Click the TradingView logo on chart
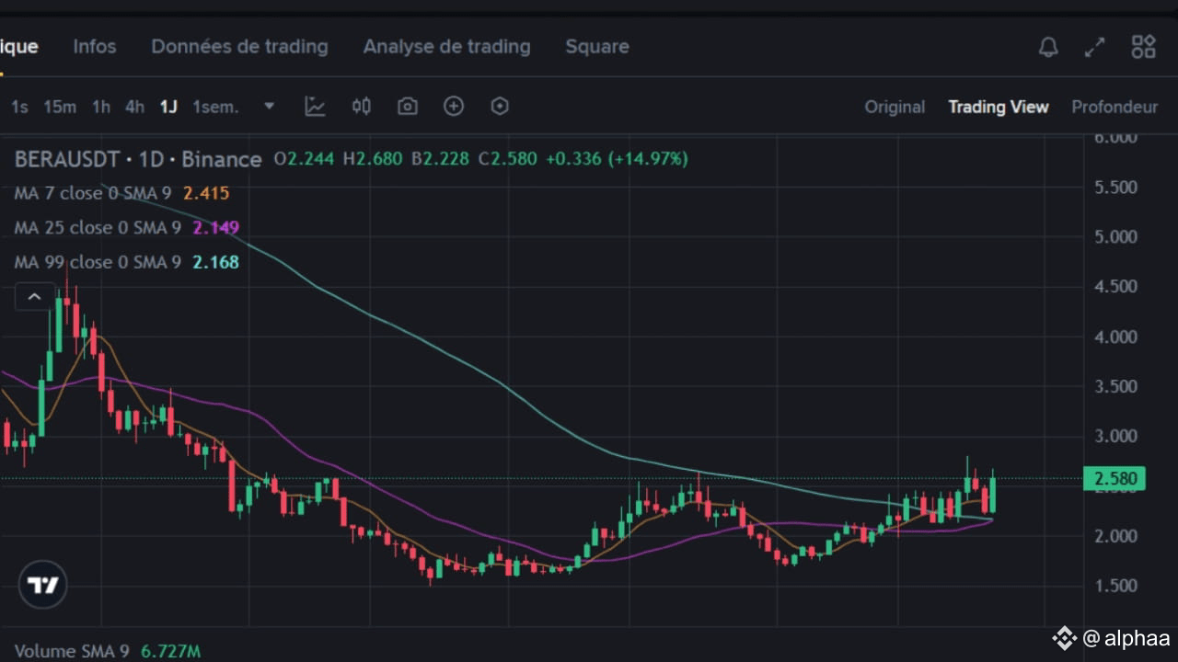Image resolution: width=1178 pixels, height=662 pixels. 42,585
